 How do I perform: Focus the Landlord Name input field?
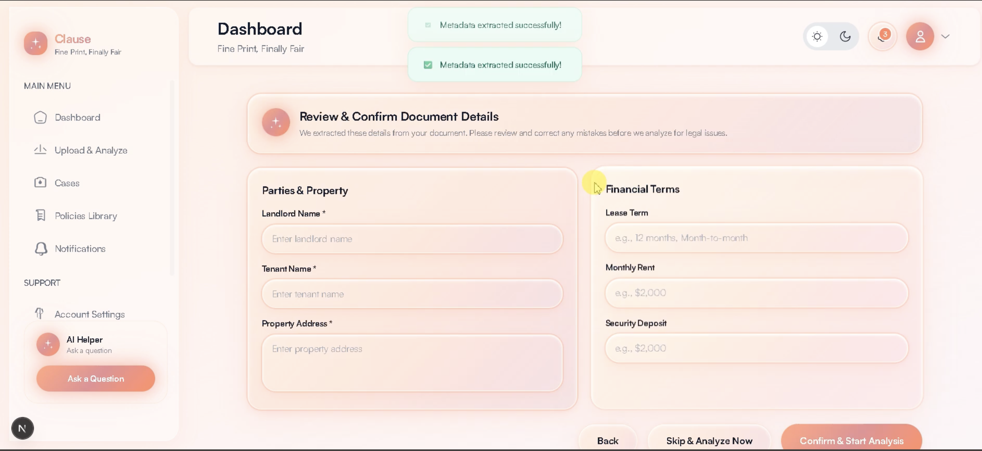tap(412, 239)
